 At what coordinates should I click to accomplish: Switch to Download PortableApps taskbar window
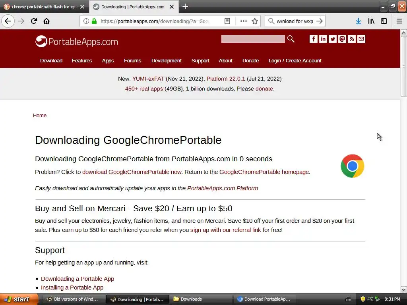pyautogui.click(x=264, y=299)
